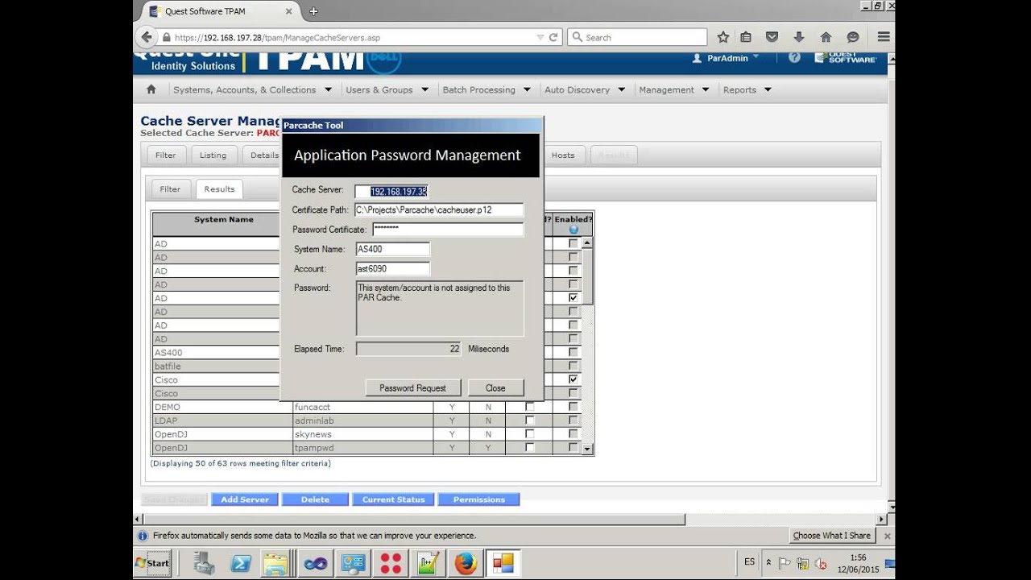
Task: Switch to the Hosts tab
Action: click(563, 155)
